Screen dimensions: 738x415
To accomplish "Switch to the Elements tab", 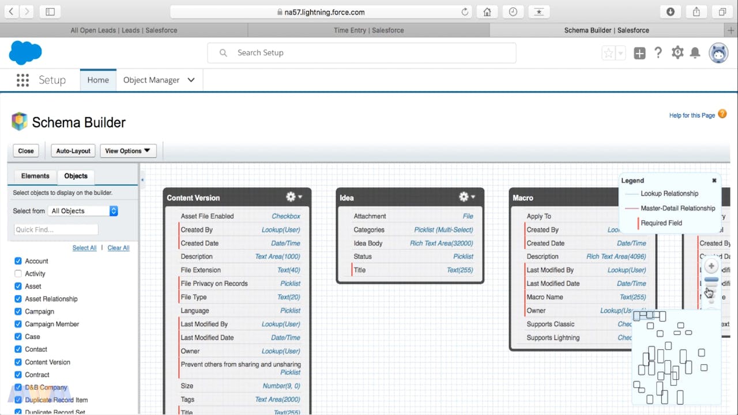I will click(x=35, y=176).
